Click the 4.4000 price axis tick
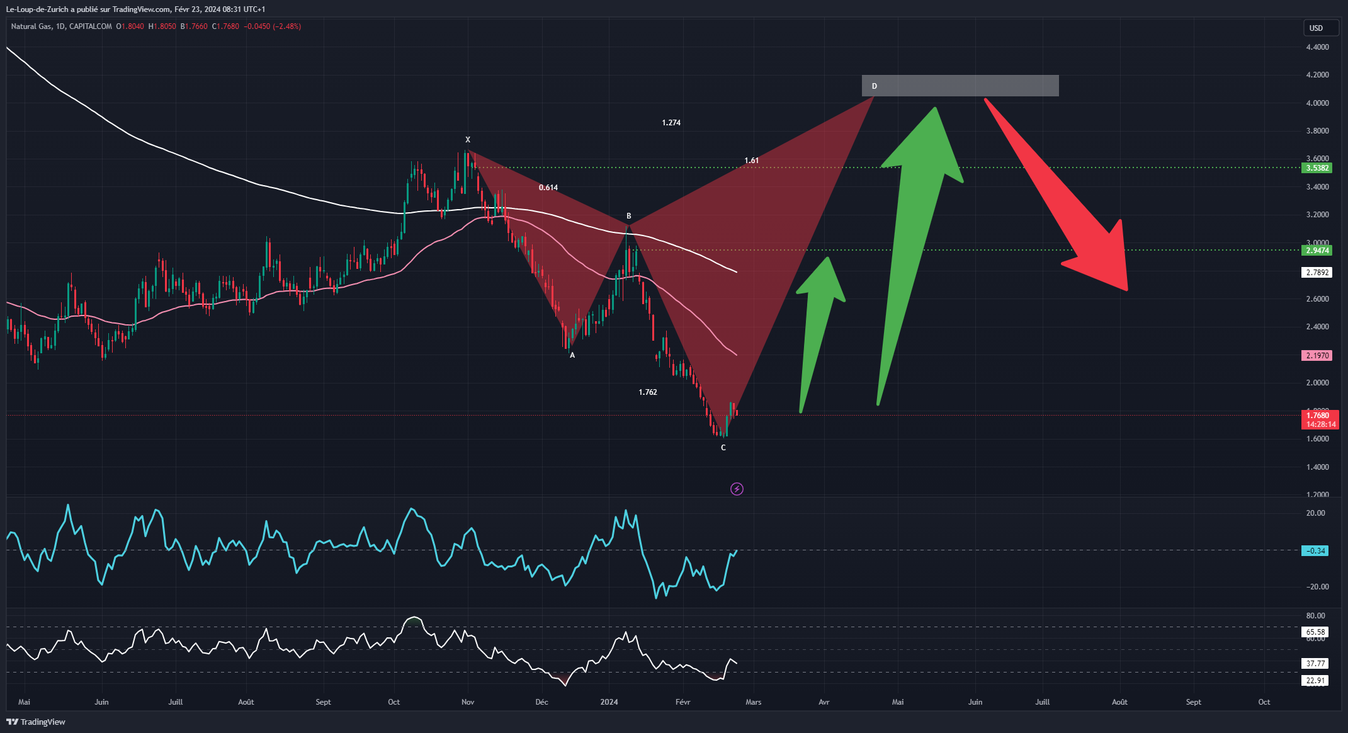 click(x=1317, y=47)
